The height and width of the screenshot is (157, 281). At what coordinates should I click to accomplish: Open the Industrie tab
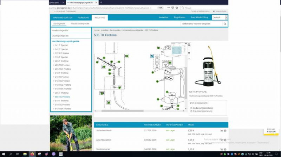(100, 17)
